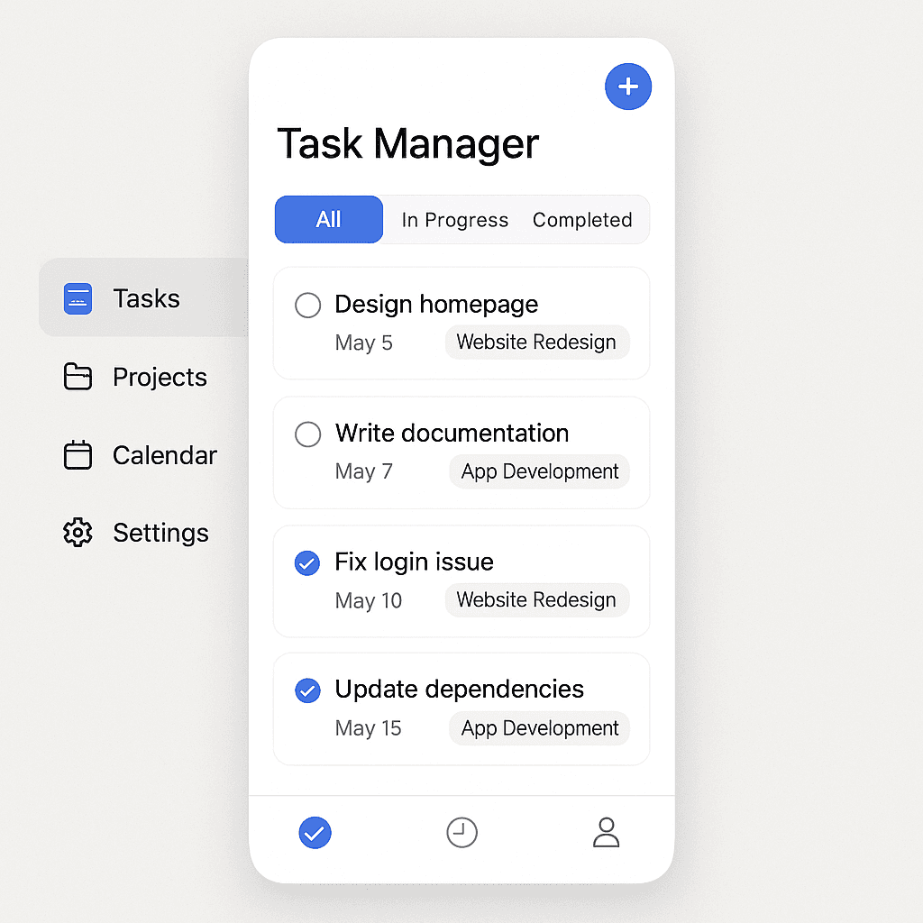
Task: Select the Tasks sidebar icon
Action: tap(78, 297)
